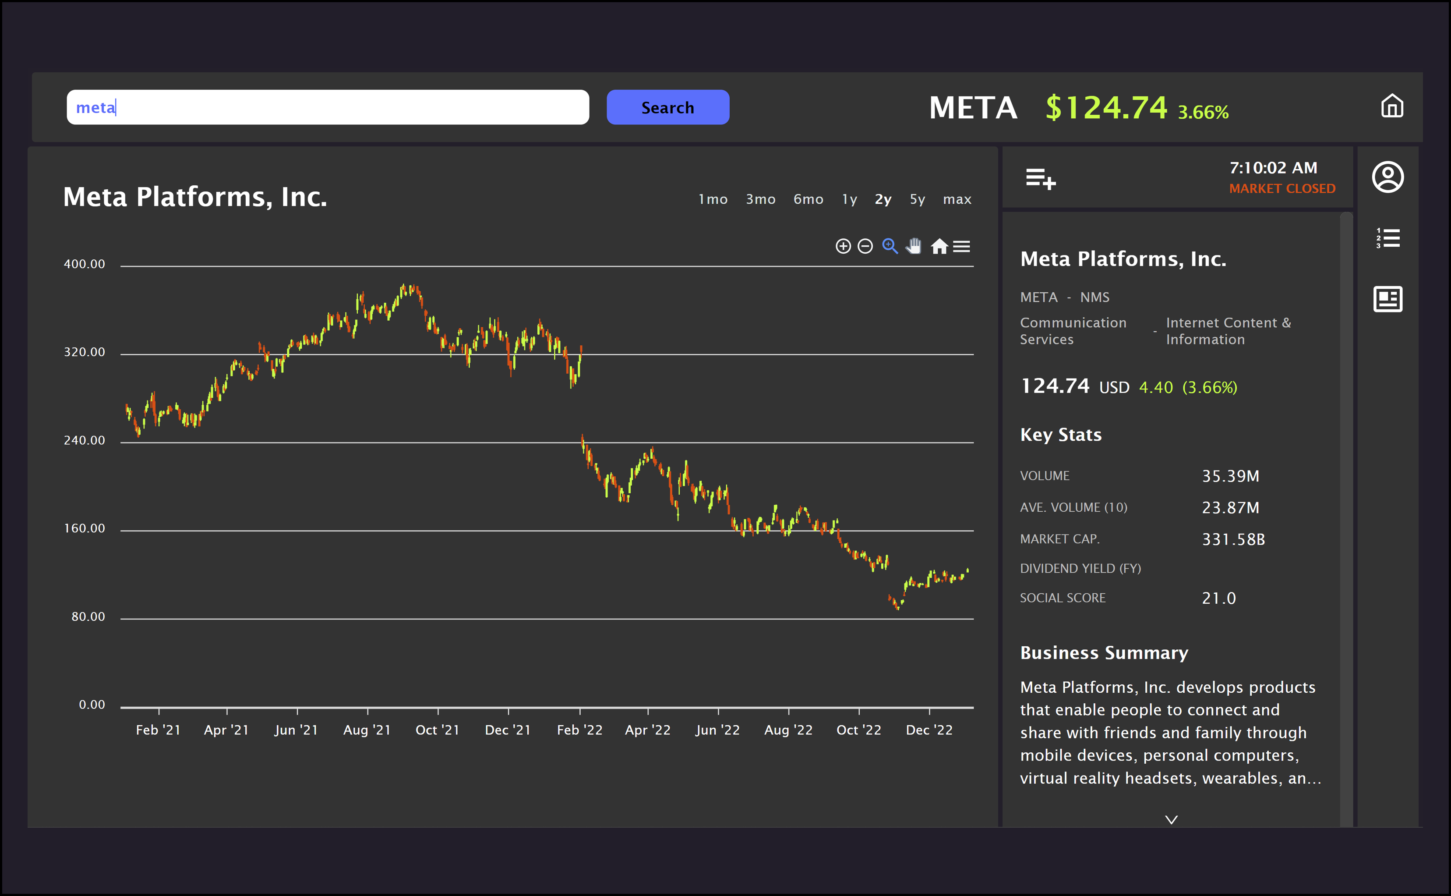Select the 1mo chart range

(x=713, y=200)
